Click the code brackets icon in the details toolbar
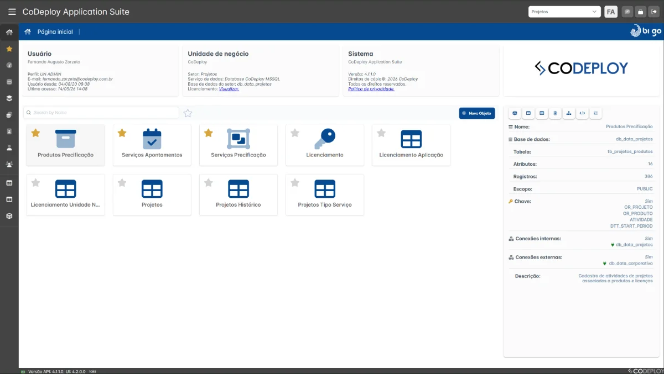 pos(582,113)
